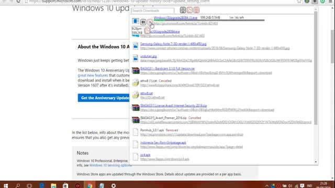Expand hidden system tray icons chevron
Viewport: 335px width, 188px height.
tap(266, 186)
